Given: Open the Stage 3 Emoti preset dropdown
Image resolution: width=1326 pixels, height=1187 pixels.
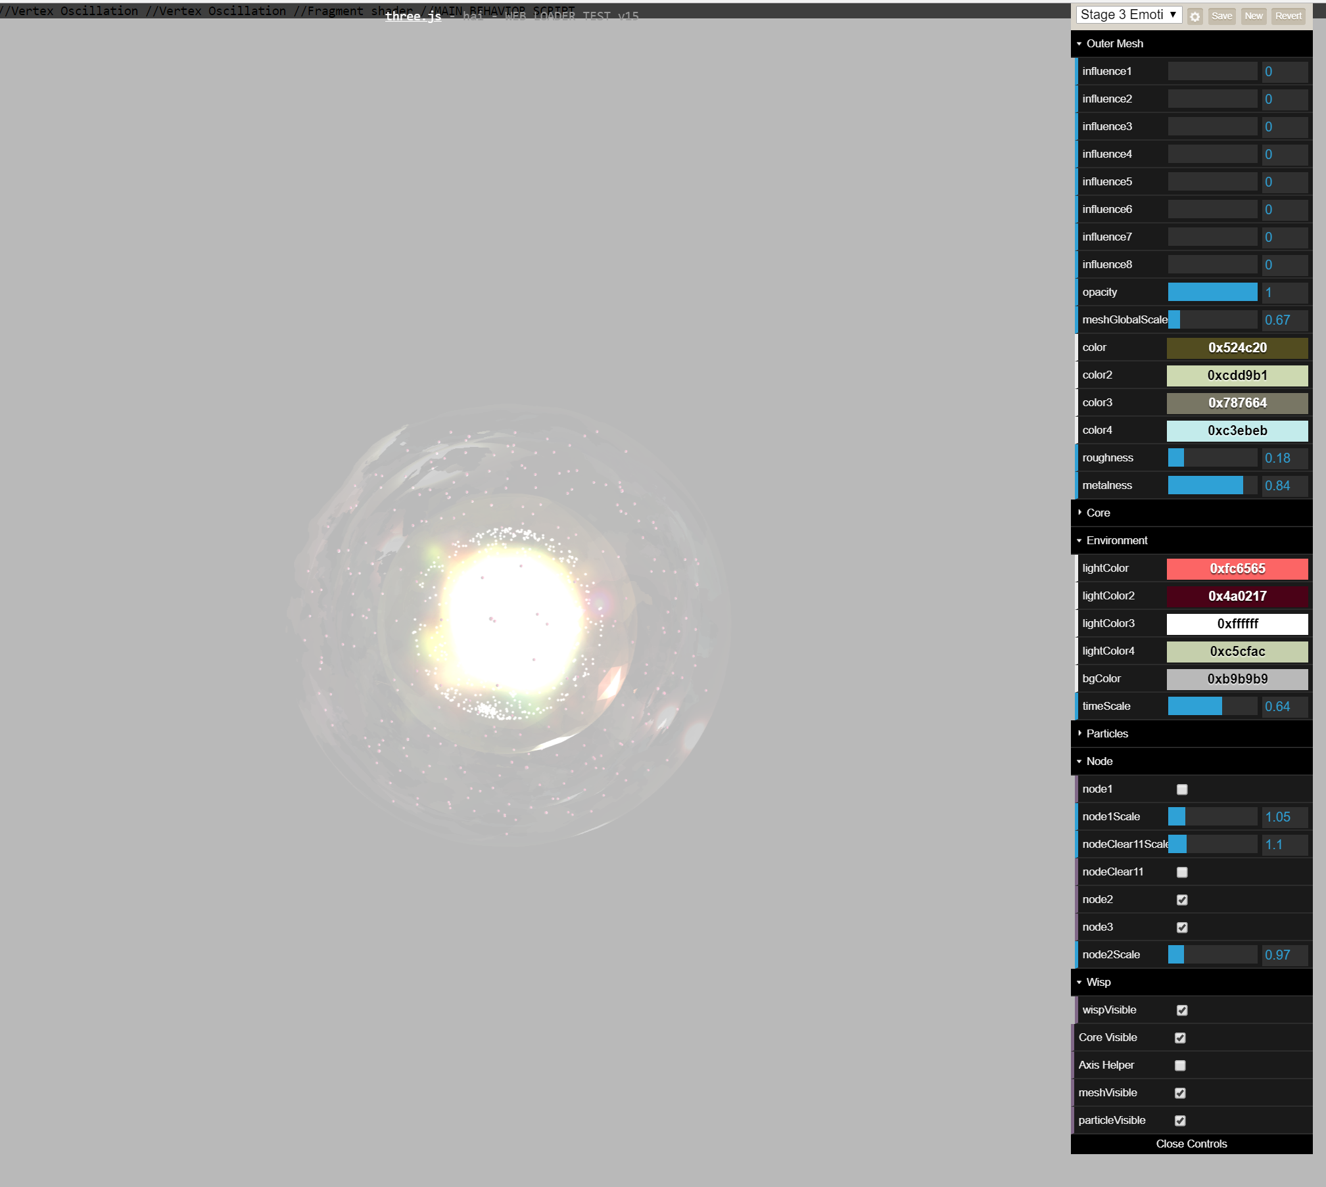Looking at the screenshot, I should point(1128,15).
